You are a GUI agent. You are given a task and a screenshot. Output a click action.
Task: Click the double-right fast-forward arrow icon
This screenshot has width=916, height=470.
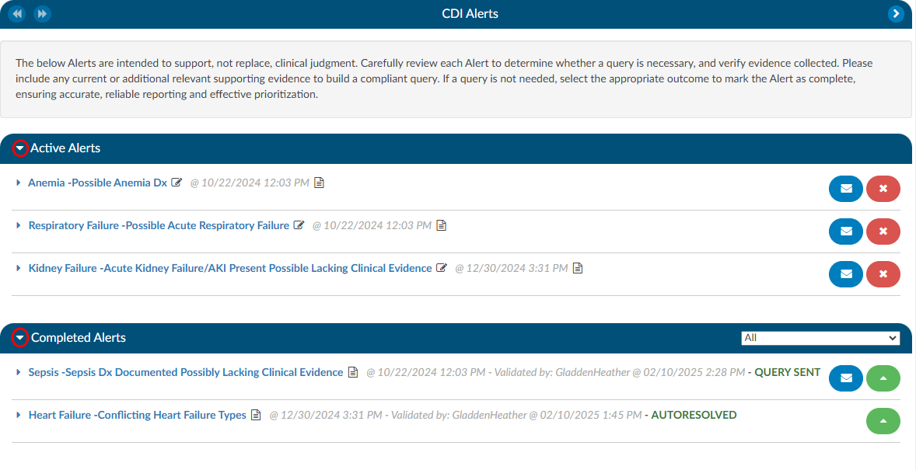point(42,13)
